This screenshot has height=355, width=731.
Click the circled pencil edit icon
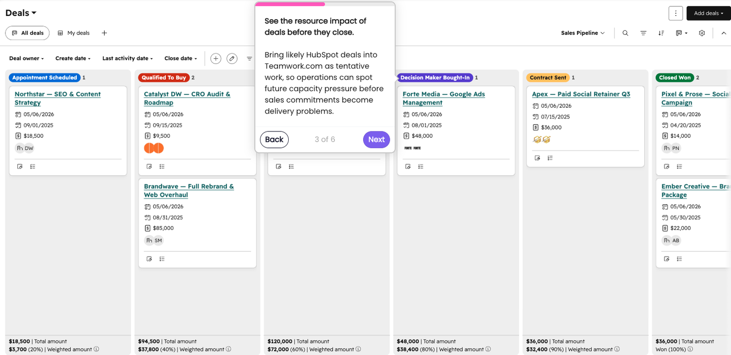[232, 58]
